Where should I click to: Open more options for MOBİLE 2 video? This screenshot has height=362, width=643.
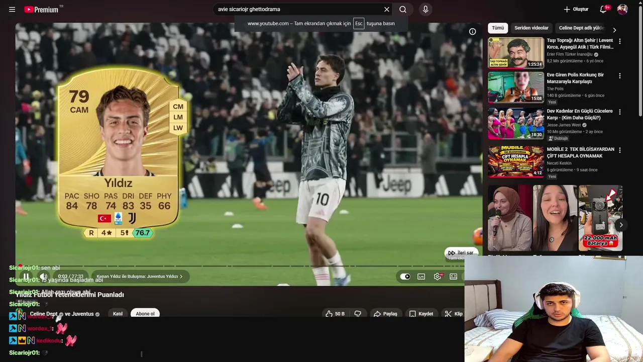619,150
